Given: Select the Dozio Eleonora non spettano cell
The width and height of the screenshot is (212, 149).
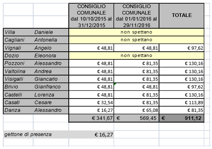Looking at the screenshot, I should click(136, 56).
